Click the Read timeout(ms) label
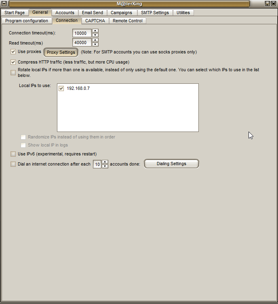Screen dimensions: 278x304 26,43
